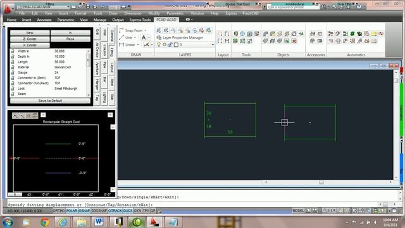Click the zoom-out magnifier in preview panel

(x=22, y=115)
